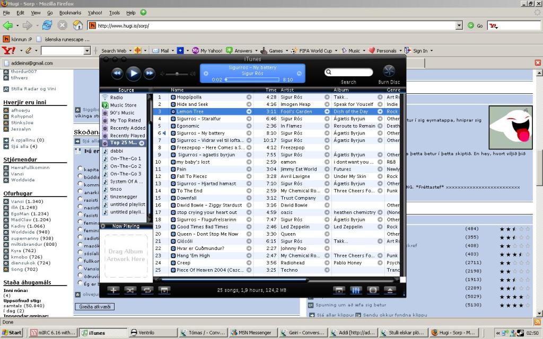Select the poll radio button labeled rasisti
Screen dimensions: 543x339
80,199
